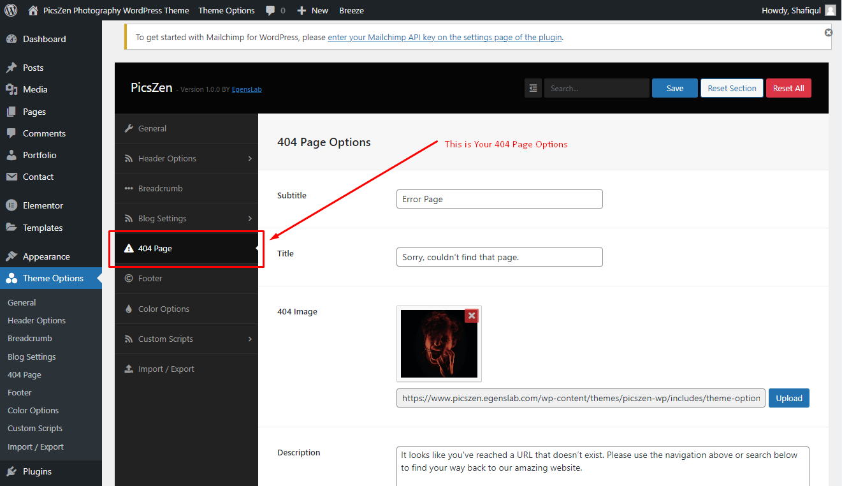Open PicsZen Photography WordPress Theme site menu

point(116,10)
